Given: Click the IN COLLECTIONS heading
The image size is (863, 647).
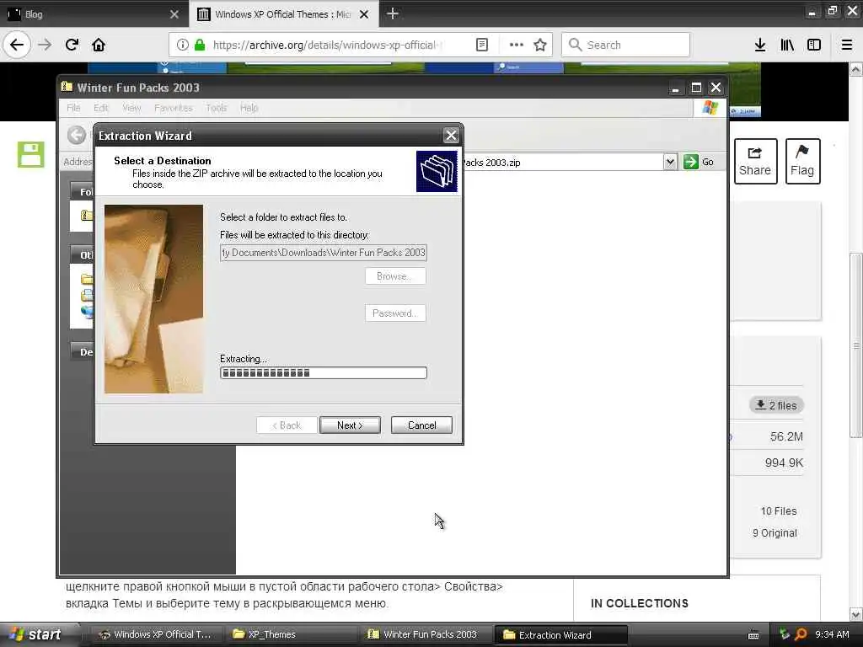Looking at the screenshot, I should [640, 603].
